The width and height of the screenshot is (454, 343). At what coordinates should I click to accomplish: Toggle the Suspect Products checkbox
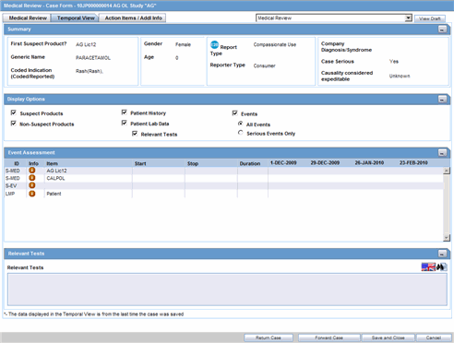point(14,112)
